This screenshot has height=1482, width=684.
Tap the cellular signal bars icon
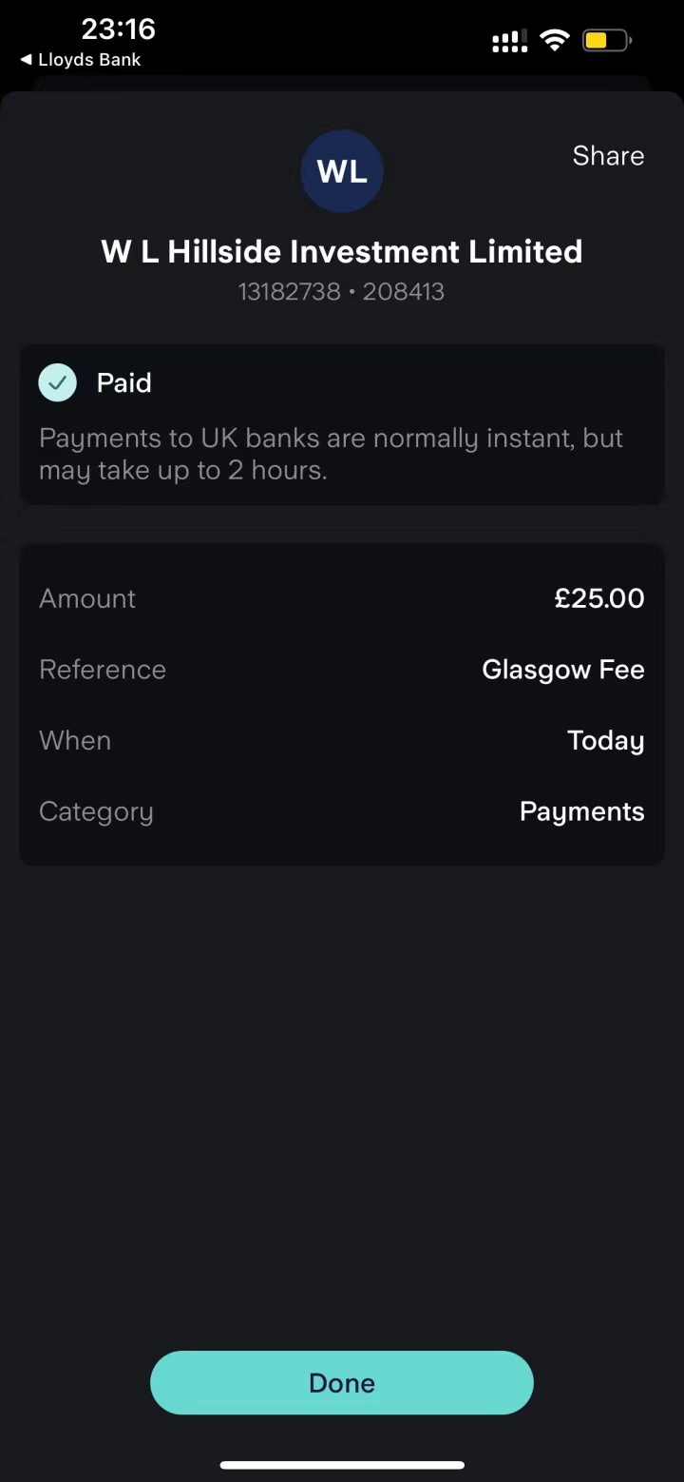click(x=509, y=41)
